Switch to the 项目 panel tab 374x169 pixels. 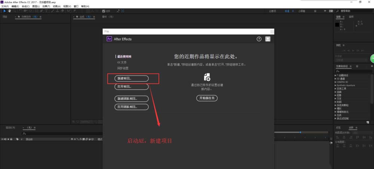coord(5,17)
